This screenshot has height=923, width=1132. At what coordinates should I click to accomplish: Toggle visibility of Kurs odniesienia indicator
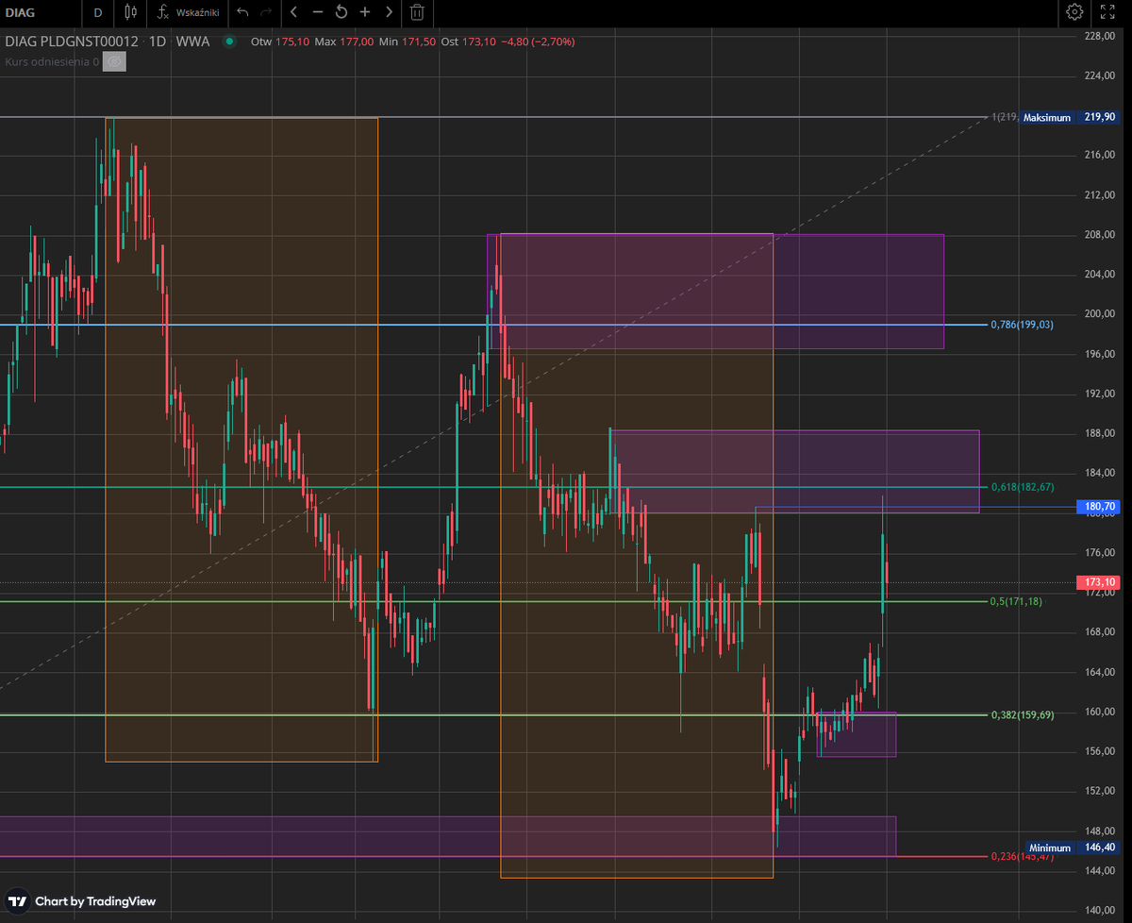click(x=114, y=61)
